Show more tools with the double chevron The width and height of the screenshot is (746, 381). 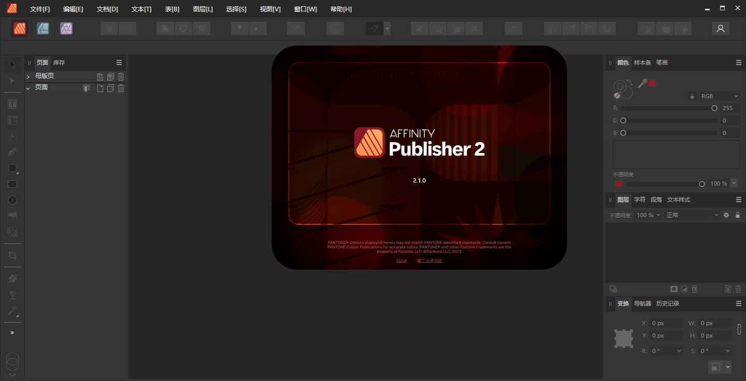[x=12, y=332]
